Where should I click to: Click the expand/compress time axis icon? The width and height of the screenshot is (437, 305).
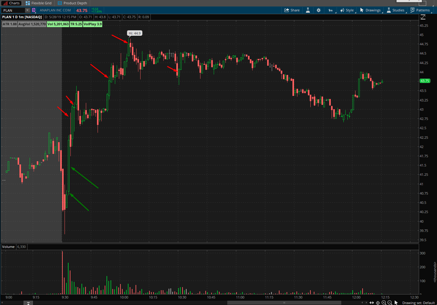(372, 303)
